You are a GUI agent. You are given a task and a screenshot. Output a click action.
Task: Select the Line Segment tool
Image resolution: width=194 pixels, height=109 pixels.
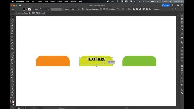[x=12, y=37]
